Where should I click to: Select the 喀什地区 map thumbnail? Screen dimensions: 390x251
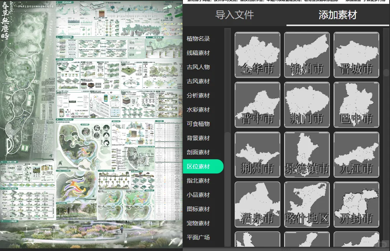pos(307,204)
